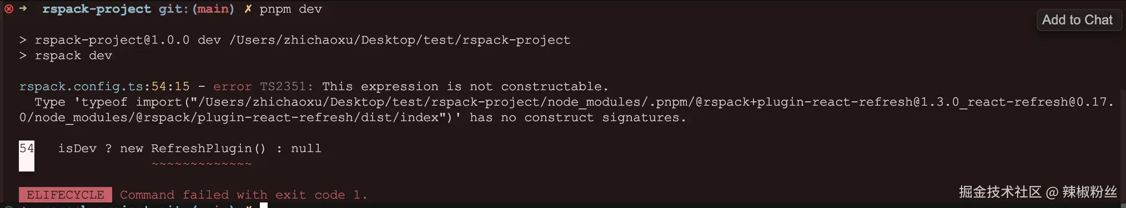The height and width of the screenshot is (208, 1126).
Task: Open the /Users/zhichaoxu/Desktop/test/rspack-project path after dev
Action: pyautogui.click(x=400, y=40)
